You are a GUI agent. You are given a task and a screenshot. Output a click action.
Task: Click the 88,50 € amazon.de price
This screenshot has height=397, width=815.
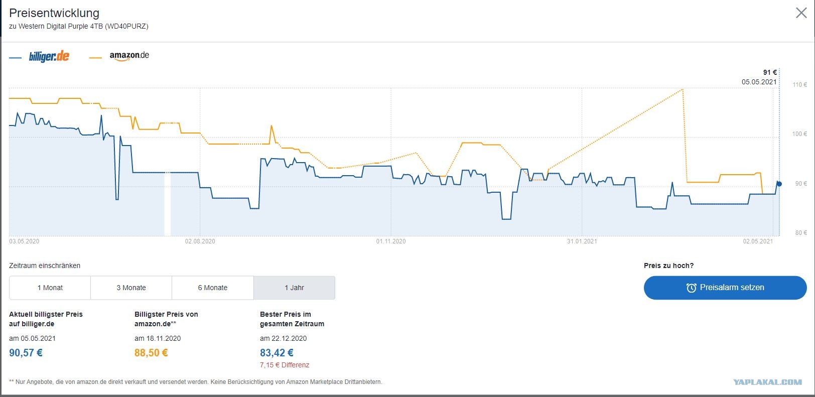click(x=151, y=353)
